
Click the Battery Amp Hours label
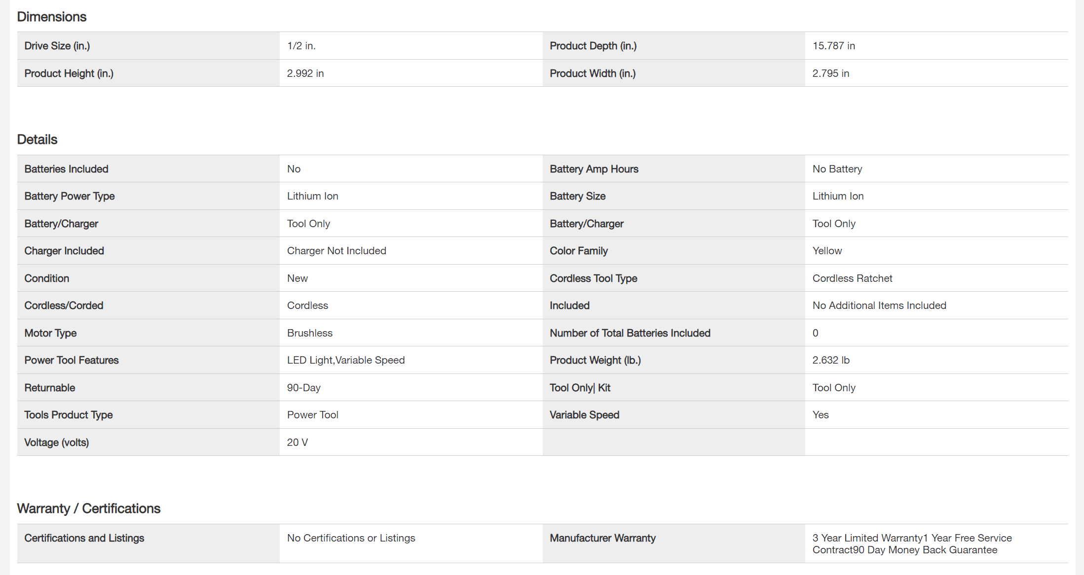point(594,169)
